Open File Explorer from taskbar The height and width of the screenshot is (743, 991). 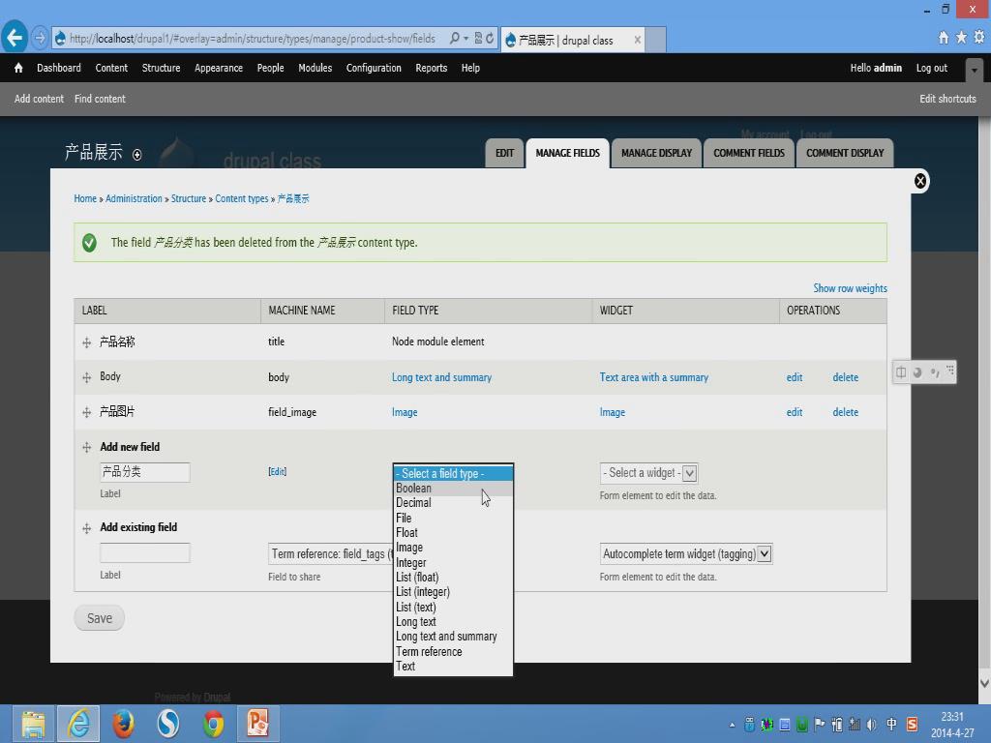(34, 724)
